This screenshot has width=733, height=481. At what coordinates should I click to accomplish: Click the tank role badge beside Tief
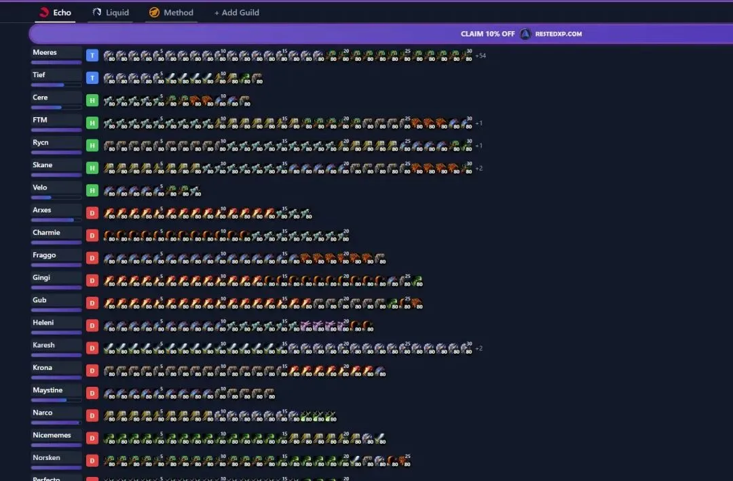[92, 78]
